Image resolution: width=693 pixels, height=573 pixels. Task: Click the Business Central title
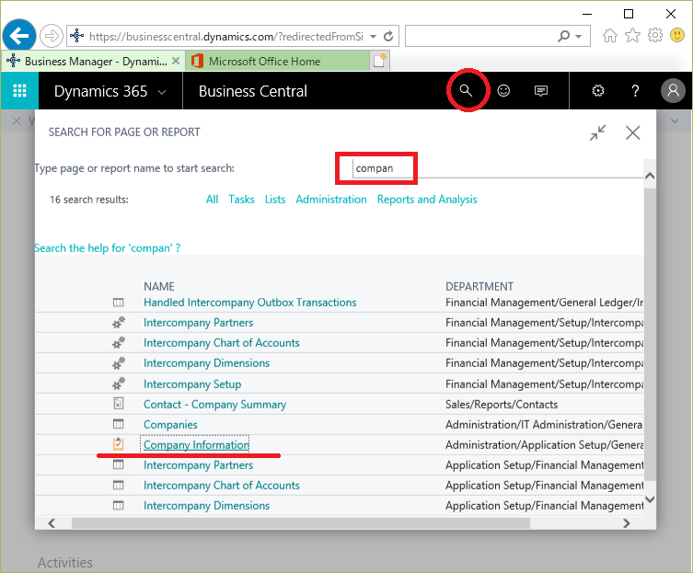tap(253, 91)
